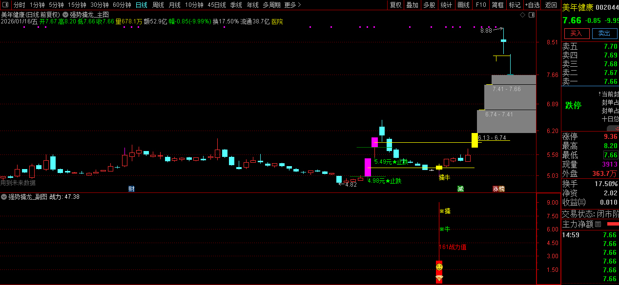
Task: Open the 多周期 multi-period view
Action: coord(271,5)
